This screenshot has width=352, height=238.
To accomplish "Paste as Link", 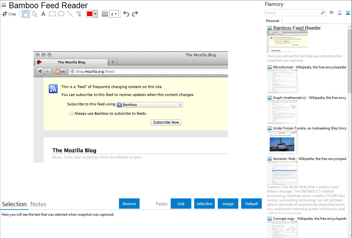I will [181, 204].
